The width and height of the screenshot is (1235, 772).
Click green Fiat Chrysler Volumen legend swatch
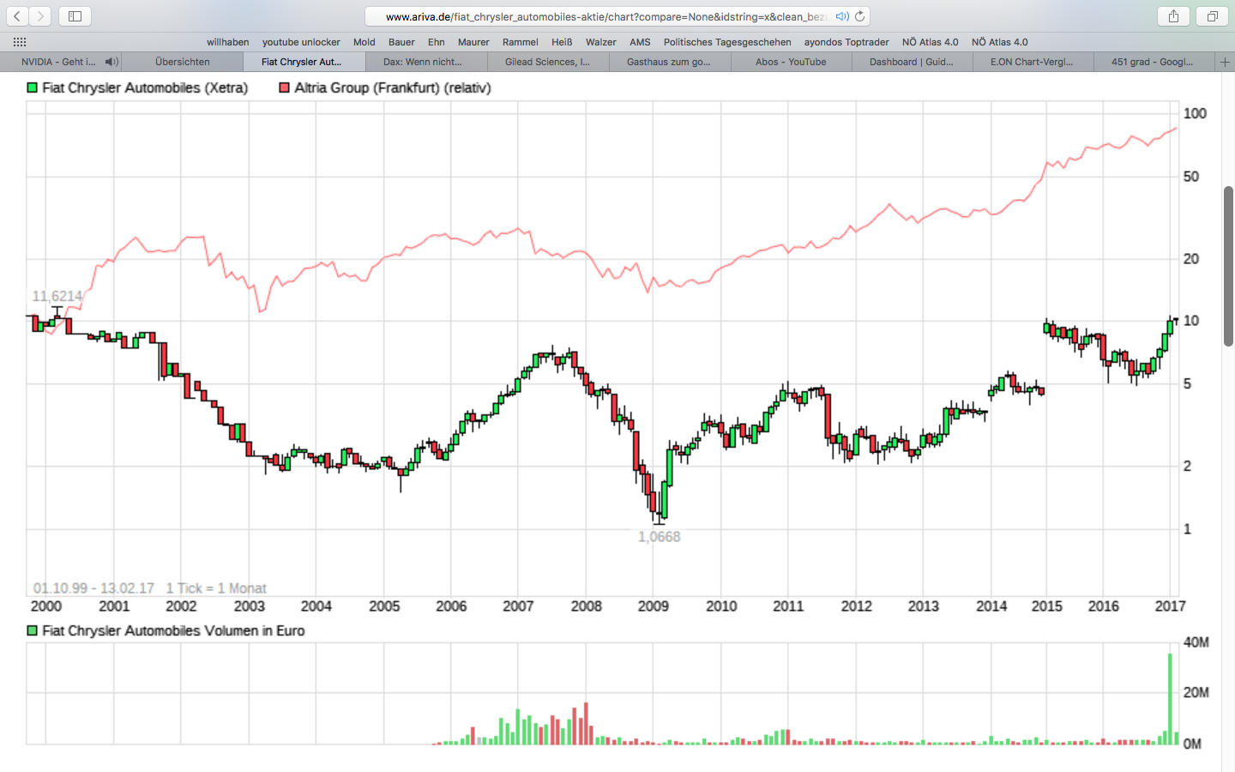(32, 630)
